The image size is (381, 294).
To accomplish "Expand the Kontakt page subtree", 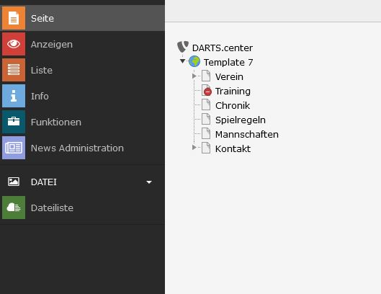I will pos(194,148).
